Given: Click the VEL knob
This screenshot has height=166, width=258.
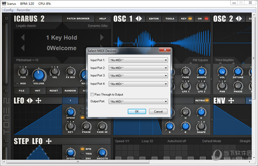Looking at the screenshot, I should (x=55, y=72).
